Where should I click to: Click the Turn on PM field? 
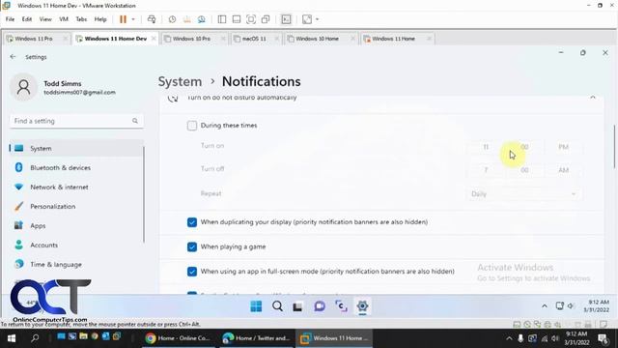pos(563,147)
